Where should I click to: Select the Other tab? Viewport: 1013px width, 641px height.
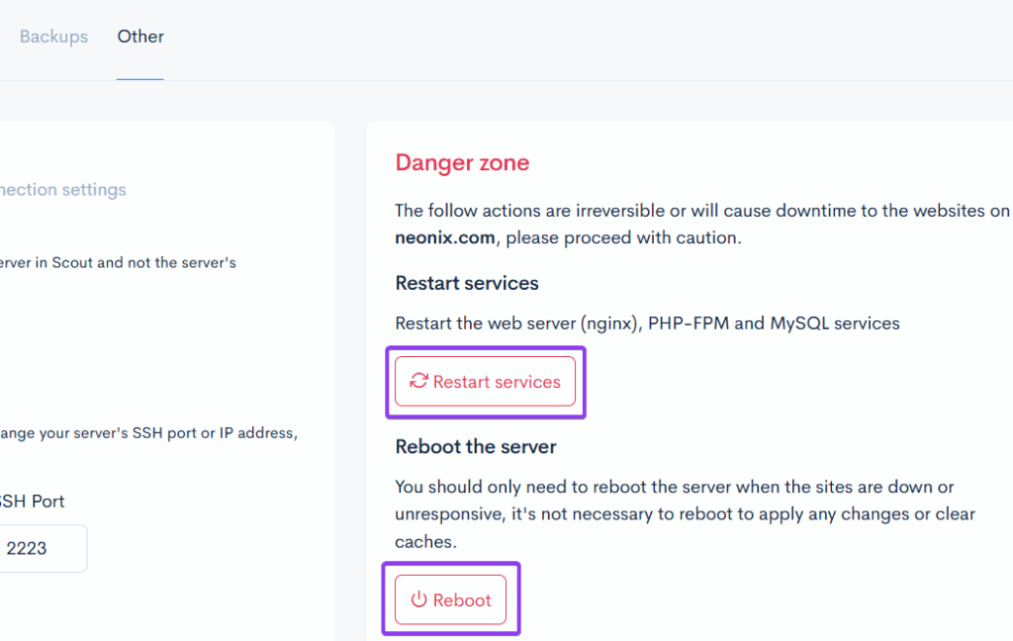[x=140, y=37]
